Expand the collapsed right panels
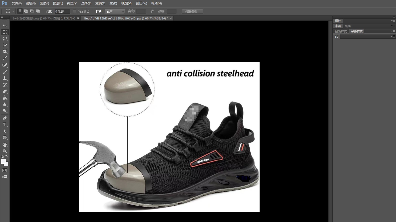 click(393, 17)
